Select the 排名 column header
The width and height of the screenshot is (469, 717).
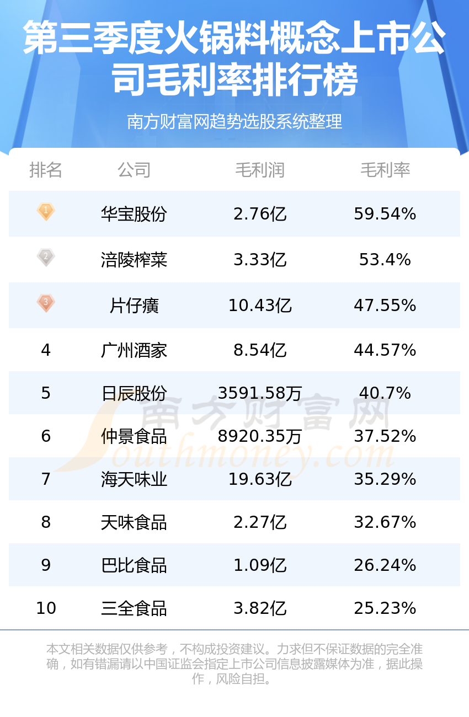click(x=46, y=170)
